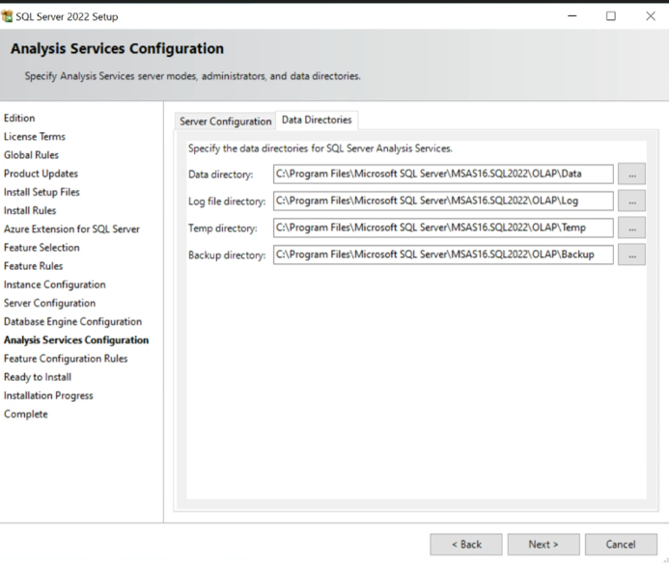
Task: Edit the Log file directory path
Action: pos(443,201)
